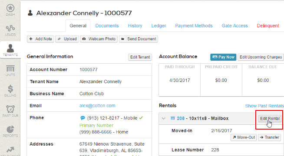Image resolution: width=284 pixels, height=156 pixels.
Task: Open Billing dollar sign icon
Action: click(x=10, y=89)
